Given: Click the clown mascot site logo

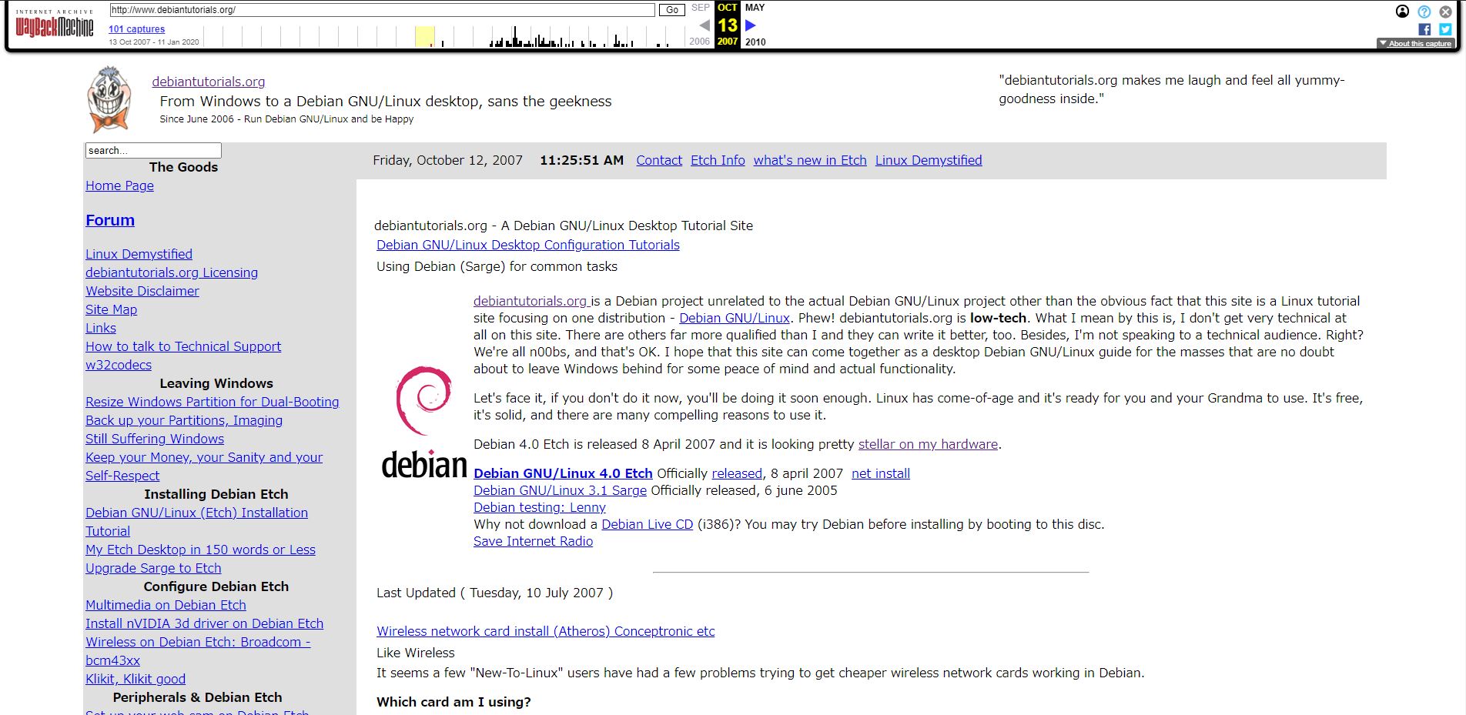Looking at the screenshot, I should (x=108, y=100).
